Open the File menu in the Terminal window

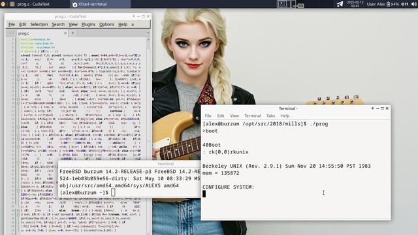pyautogui.click(x=208, y=116)
